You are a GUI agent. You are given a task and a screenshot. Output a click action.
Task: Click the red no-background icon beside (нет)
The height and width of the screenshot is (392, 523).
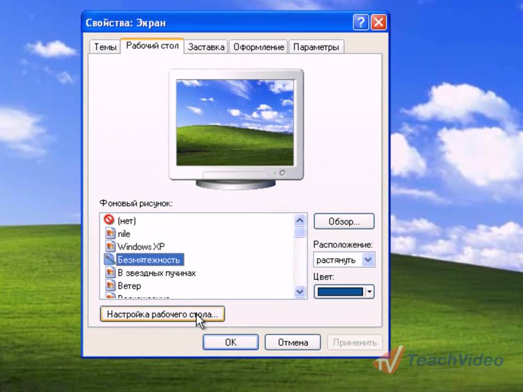(x=109, y=219)
